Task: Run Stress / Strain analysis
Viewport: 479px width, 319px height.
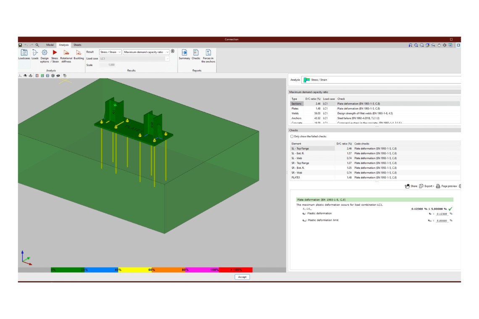Action: click(55, 53)
